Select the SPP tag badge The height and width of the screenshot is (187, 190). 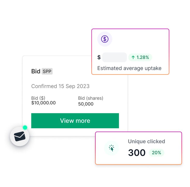pyautogui.click(x=47, y=71)
